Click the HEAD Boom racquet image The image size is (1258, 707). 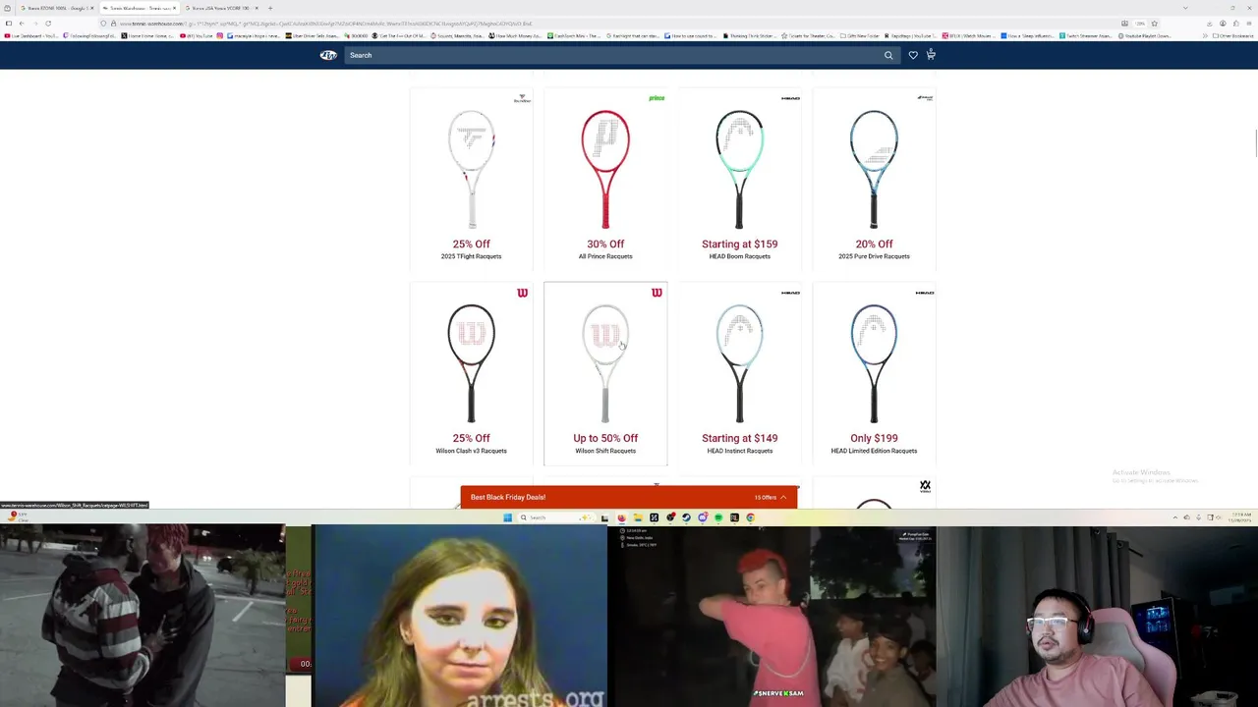[x=739, y=169]
